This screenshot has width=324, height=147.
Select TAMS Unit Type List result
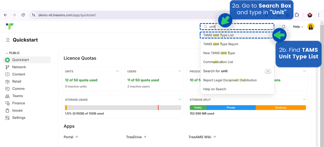[x=237, y=35]
